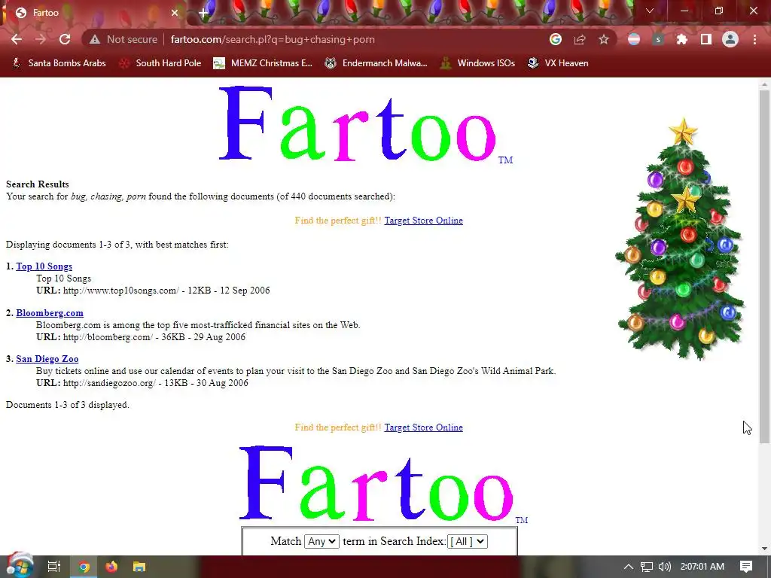Open the Chrome profile avatar
The width and height of the screenshot is (771, 578).
coord(730,39)
